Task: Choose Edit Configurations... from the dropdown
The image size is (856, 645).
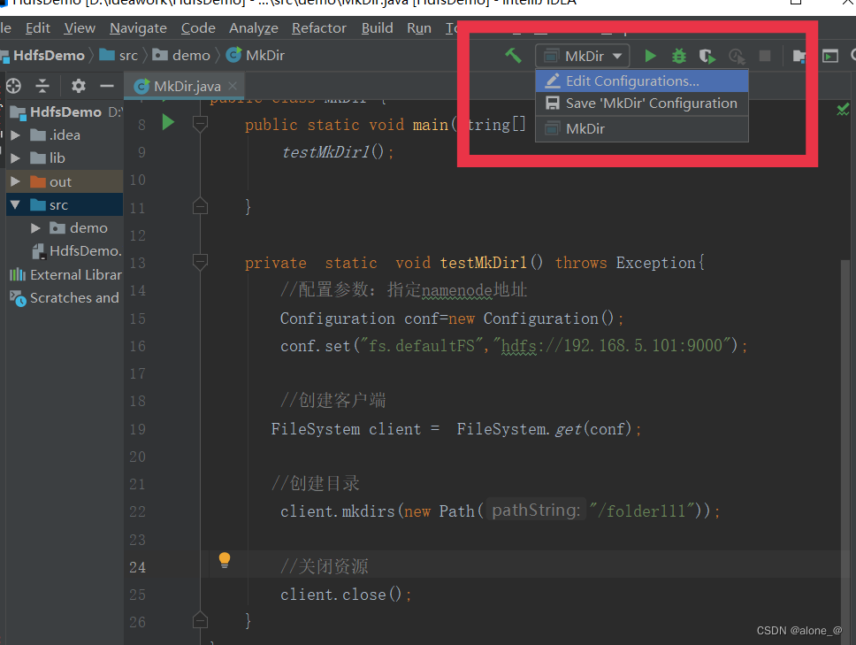Action: pos(642,81)
